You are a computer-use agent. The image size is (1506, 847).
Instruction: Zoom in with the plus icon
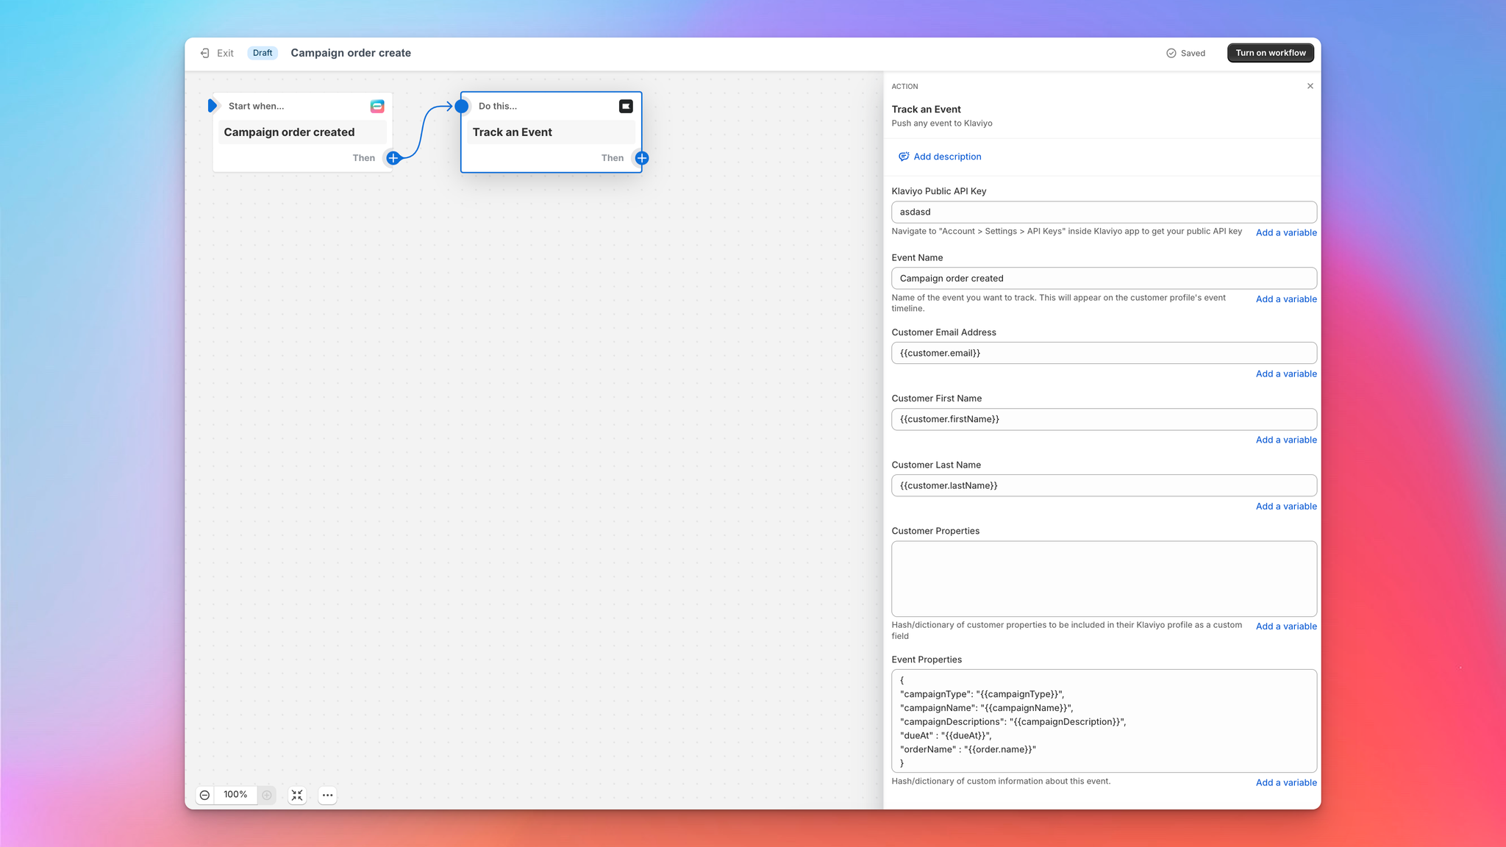[267, 795]
